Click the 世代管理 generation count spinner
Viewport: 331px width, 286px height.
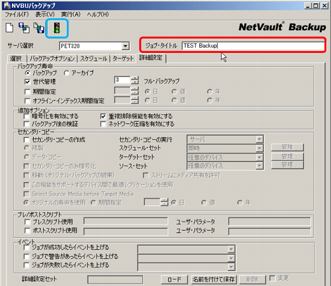coord(134,80)
